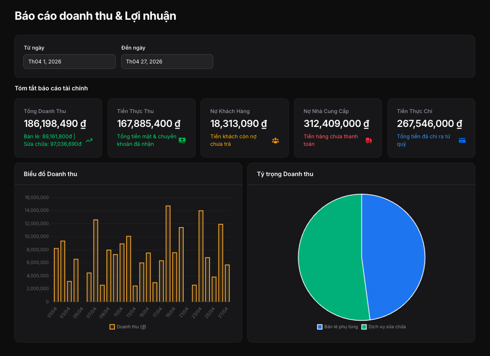Click the green pie slice for repairs

click(x=330, y=258)
